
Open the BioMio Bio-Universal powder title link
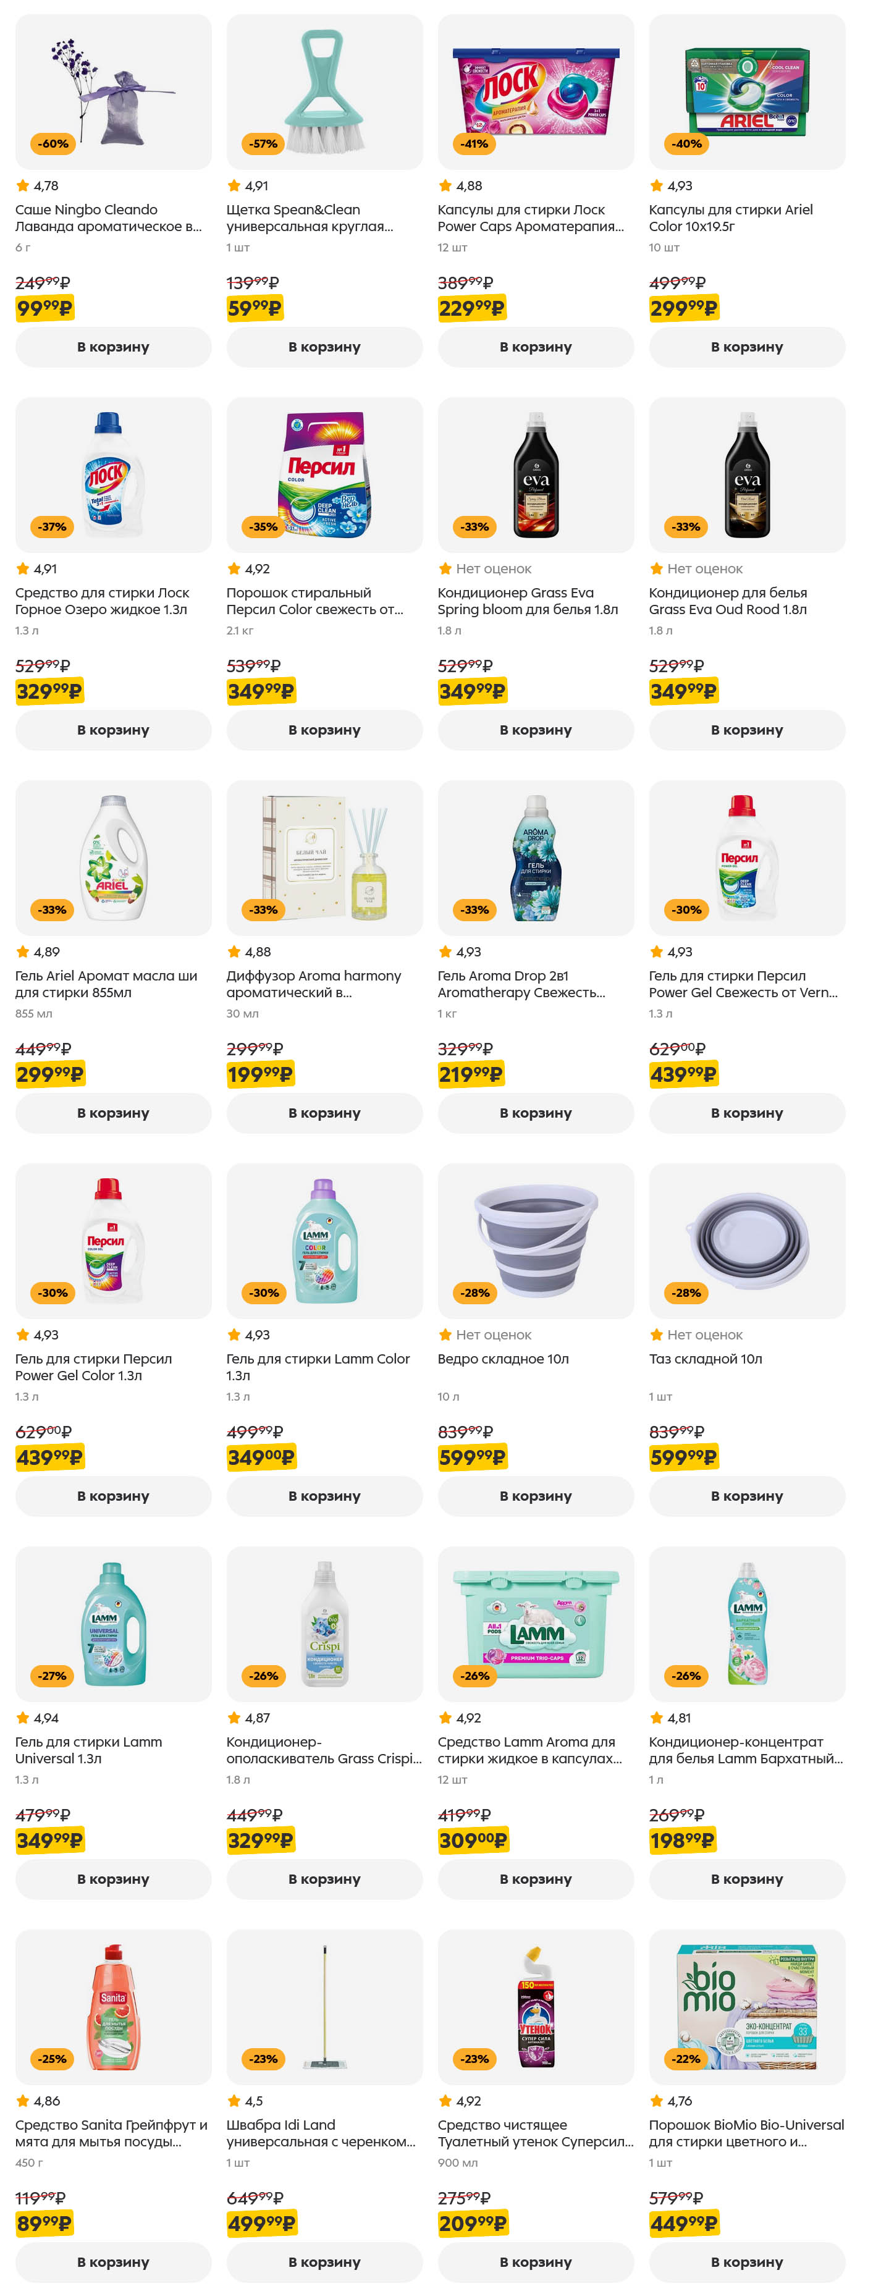tap(746, 2133)
